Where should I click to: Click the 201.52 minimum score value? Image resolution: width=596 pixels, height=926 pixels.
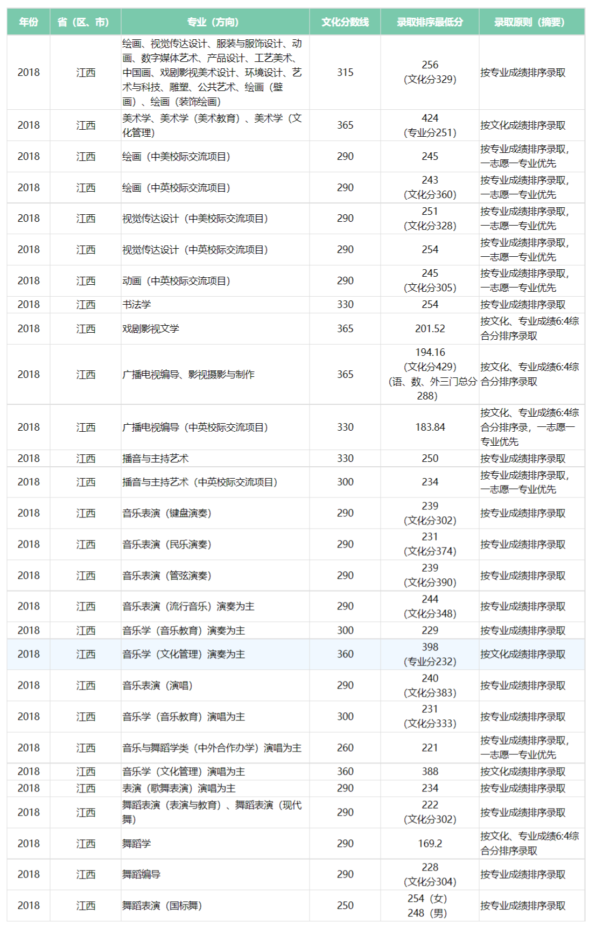(x=430, y=328)
